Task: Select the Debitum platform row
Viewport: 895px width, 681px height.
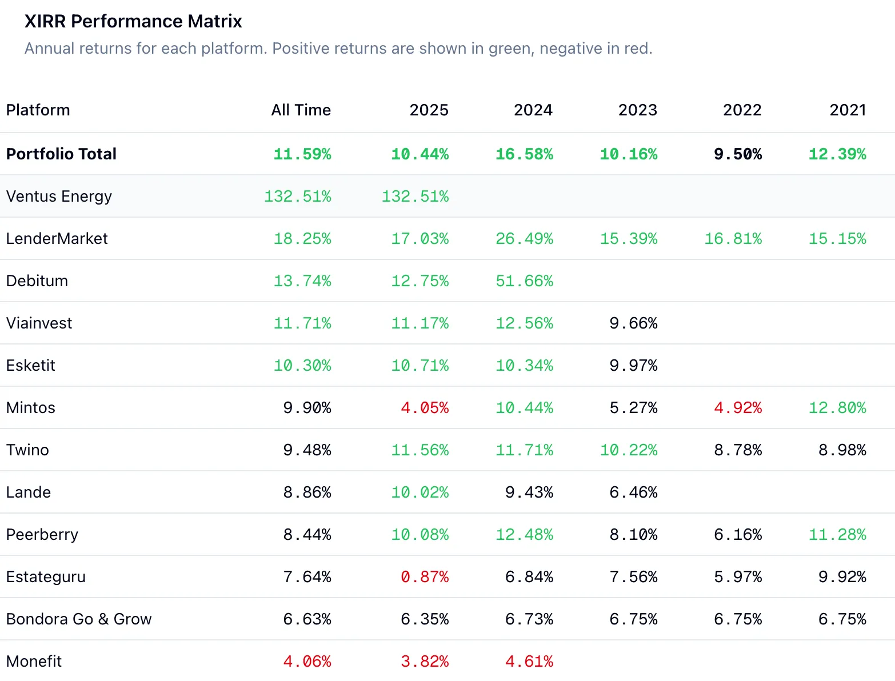Action: (37, 281)
